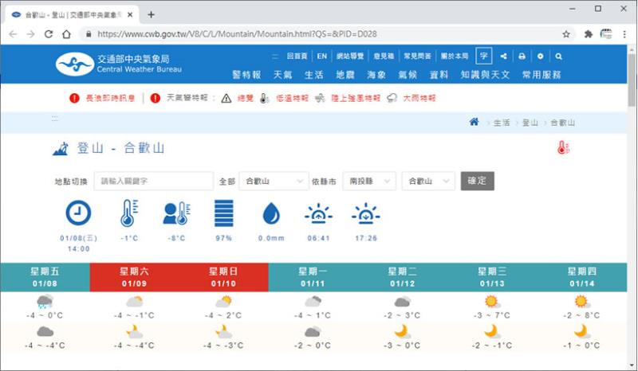638x371 pixels.
Task: Switch site language via EN link
Action: point(322,56)
